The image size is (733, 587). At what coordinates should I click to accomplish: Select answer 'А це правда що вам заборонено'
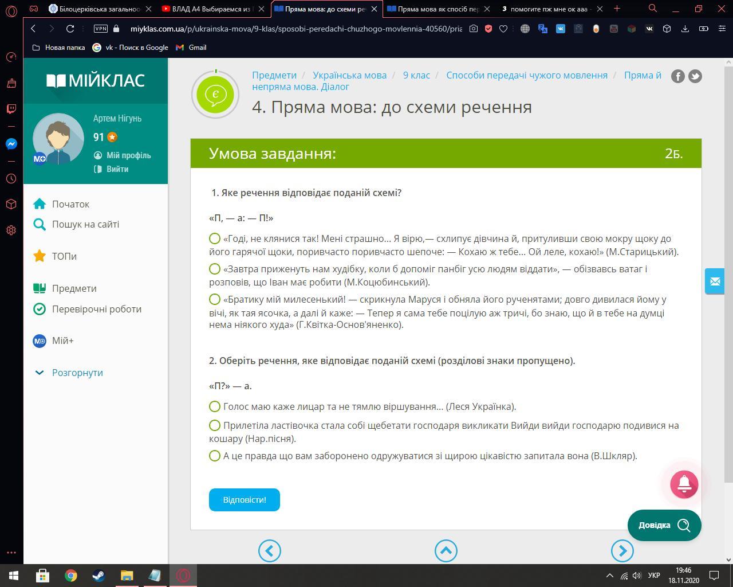coord(215,456)
